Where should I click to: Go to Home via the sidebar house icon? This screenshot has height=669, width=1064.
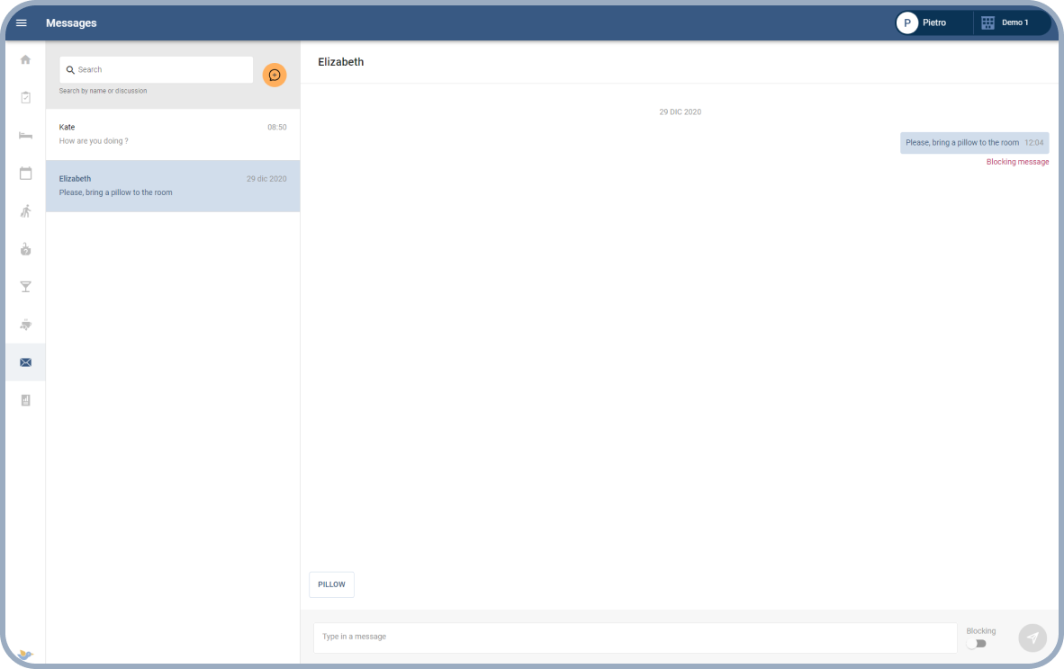[25, 59]
